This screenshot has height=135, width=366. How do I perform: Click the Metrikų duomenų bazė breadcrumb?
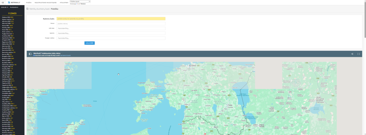39,9
